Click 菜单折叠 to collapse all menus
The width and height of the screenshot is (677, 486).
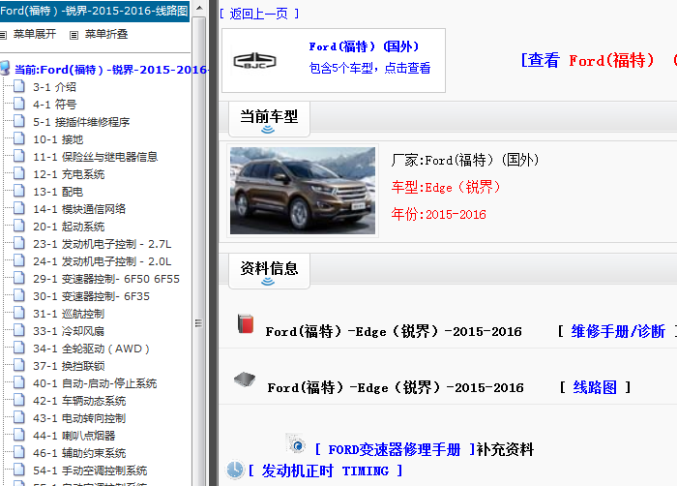(106, 34)
